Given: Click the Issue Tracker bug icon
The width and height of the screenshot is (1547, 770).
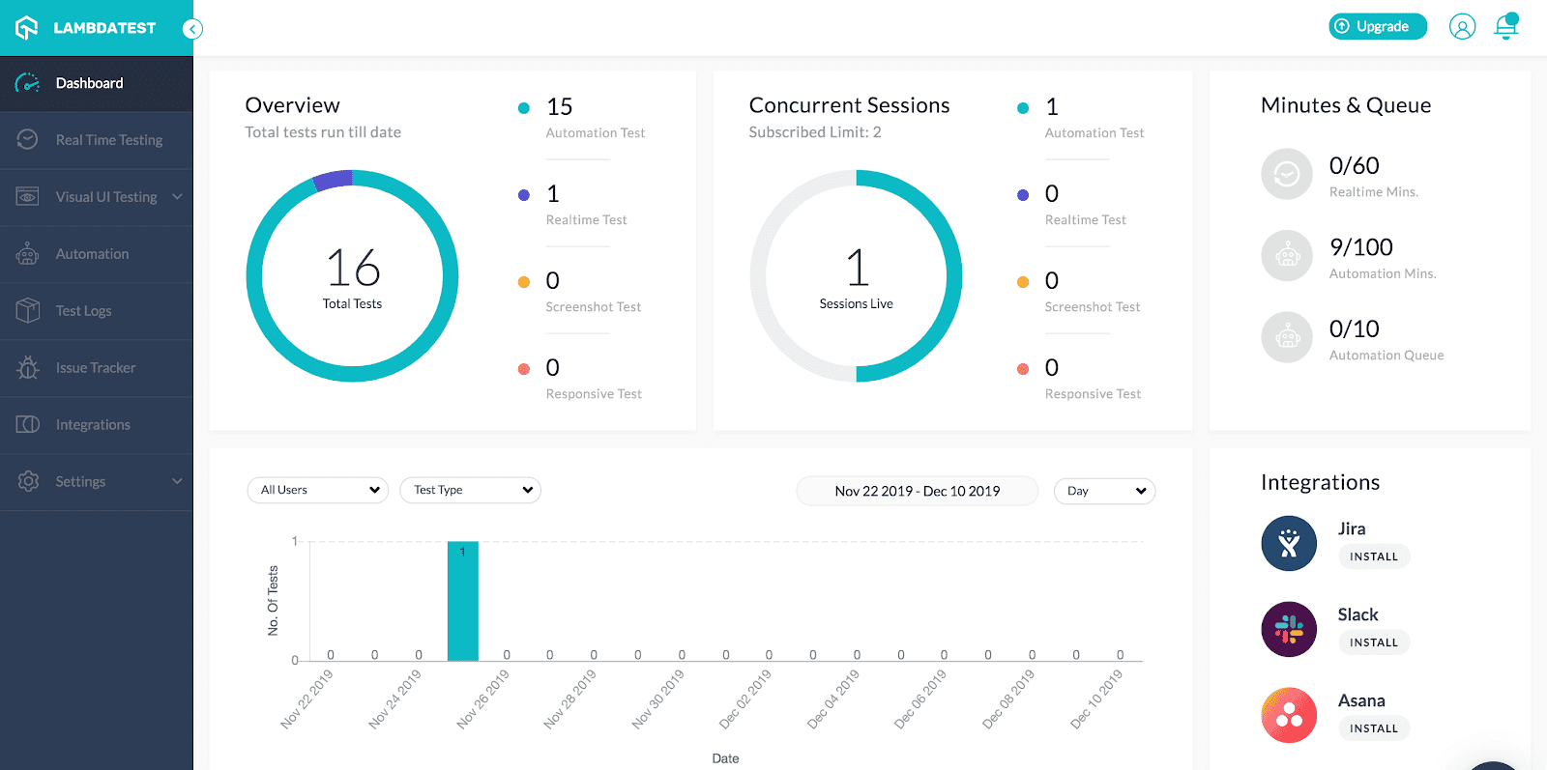Looking at the screenshot, I should point(28,368).
